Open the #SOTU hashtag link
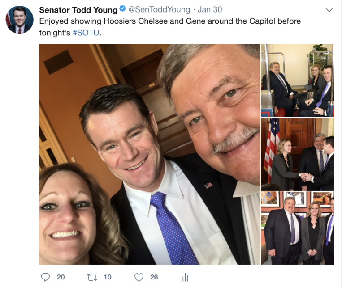 click(x=86, y=33)
